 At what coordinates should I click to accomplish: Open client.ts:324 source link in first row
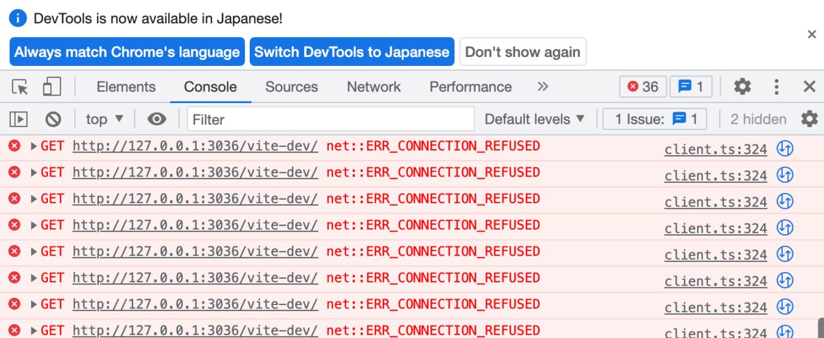(716, 149)
